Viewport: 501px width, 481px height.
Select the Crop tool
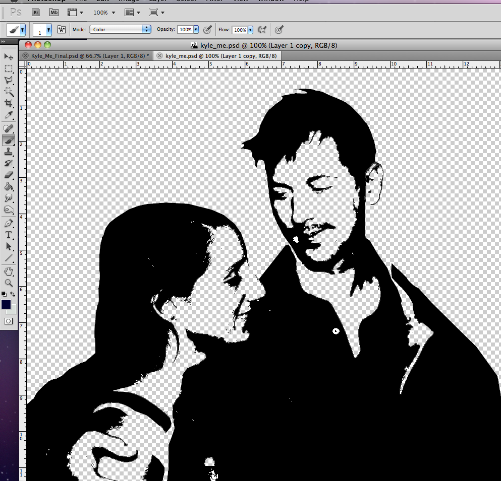point(9,103)
